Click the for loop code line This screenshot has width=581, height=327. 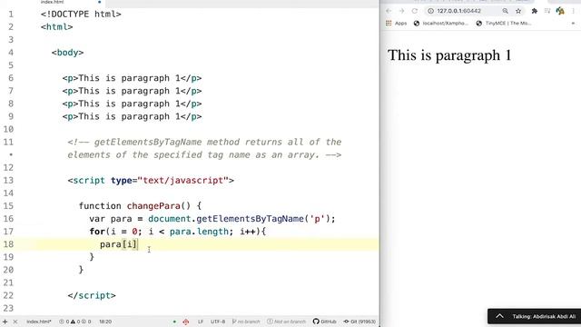(x=178, y=232)
